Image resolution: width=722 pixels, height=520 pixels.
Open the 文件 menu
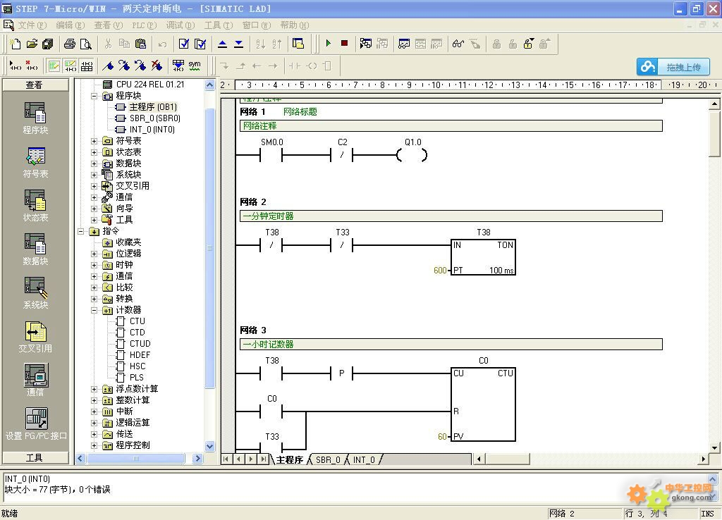coord(32,25)
